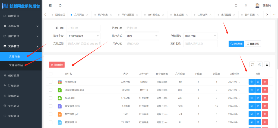Switch to 用户组管理 tab

tap(128, 15)
